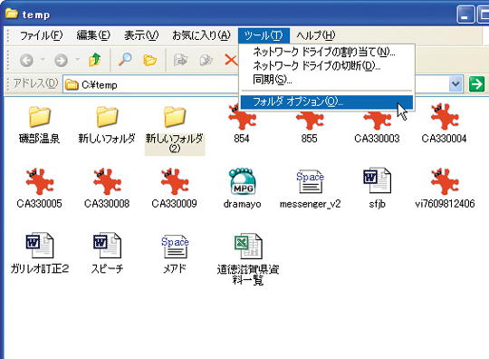Select the 道徳滋賀県資料一覧 Excel file

[248, 259]
